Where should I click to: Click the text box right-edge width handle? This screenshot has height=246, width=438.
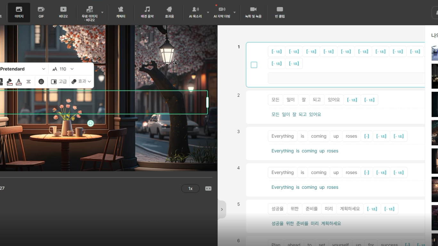click(207, 102)
